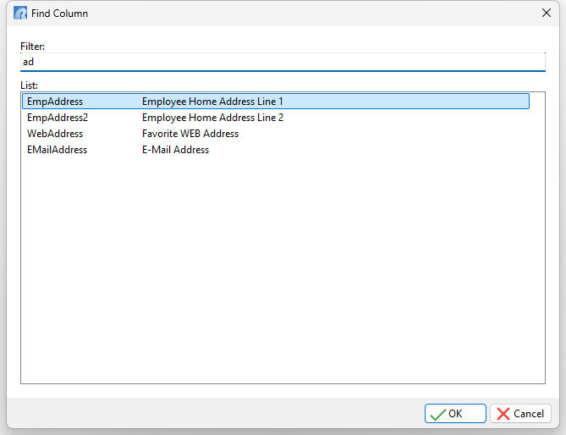Click the 'Favorite WEB Address' description
This screenshot has height=435, width=566.
(x=190, y=134)
